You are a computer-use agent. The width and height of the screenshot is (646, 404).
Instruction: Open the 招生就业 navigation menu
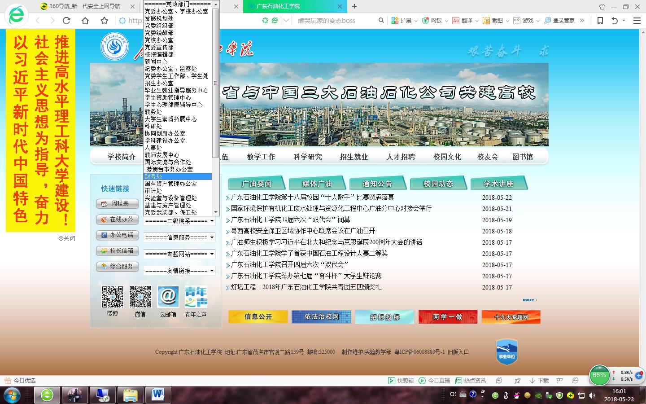354,157
